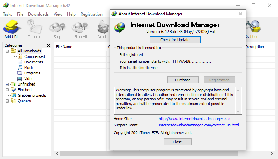Click the warning text scroll up arrow
The height and width of the screenshot is (159, 278).
click(238, 90)
